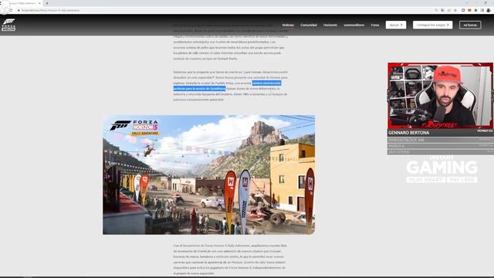494x278 pixels.
Task: Click the Forza Horizon logo in header
Action: tap(8, 25)
